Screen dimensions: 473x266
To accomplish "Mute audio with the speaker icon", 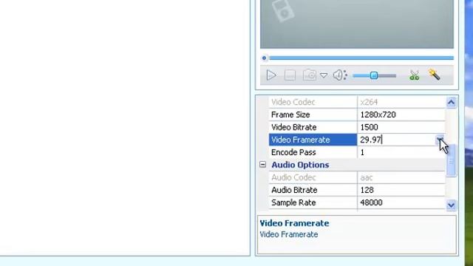I will [340, 75].
